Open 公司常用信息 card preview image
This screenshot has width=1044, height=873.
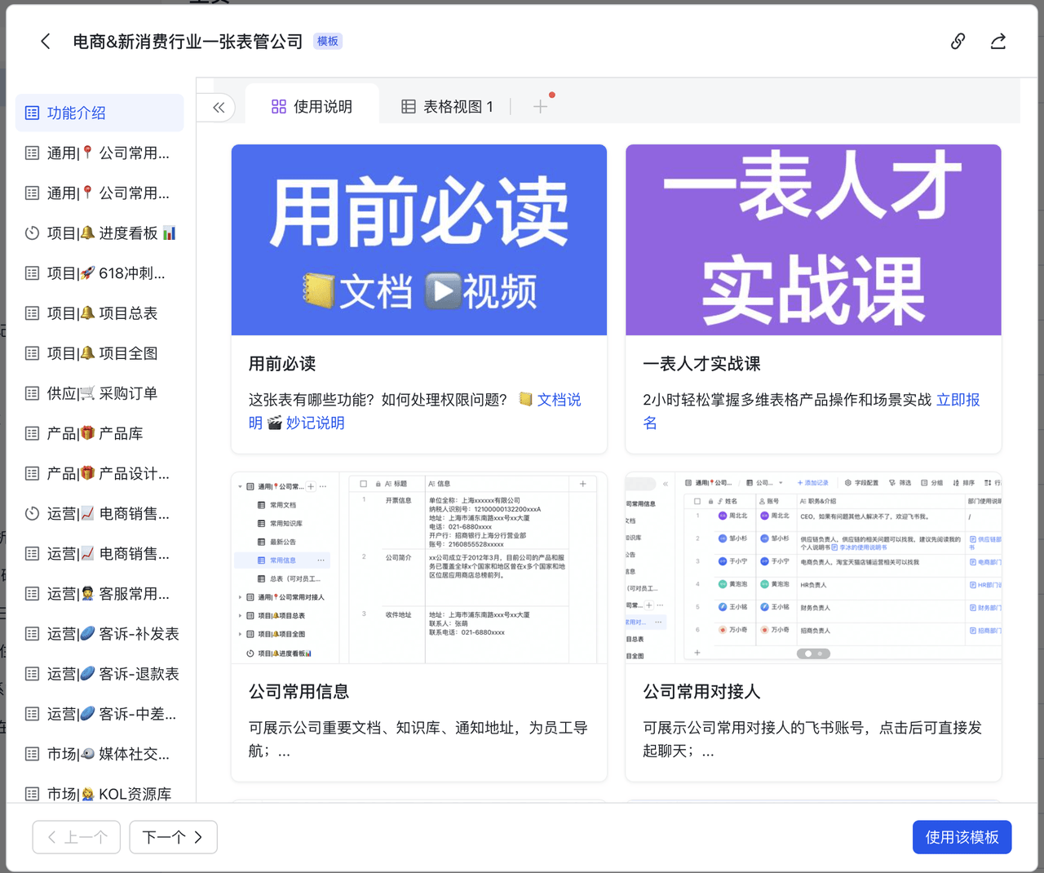(x=418, y=568)
